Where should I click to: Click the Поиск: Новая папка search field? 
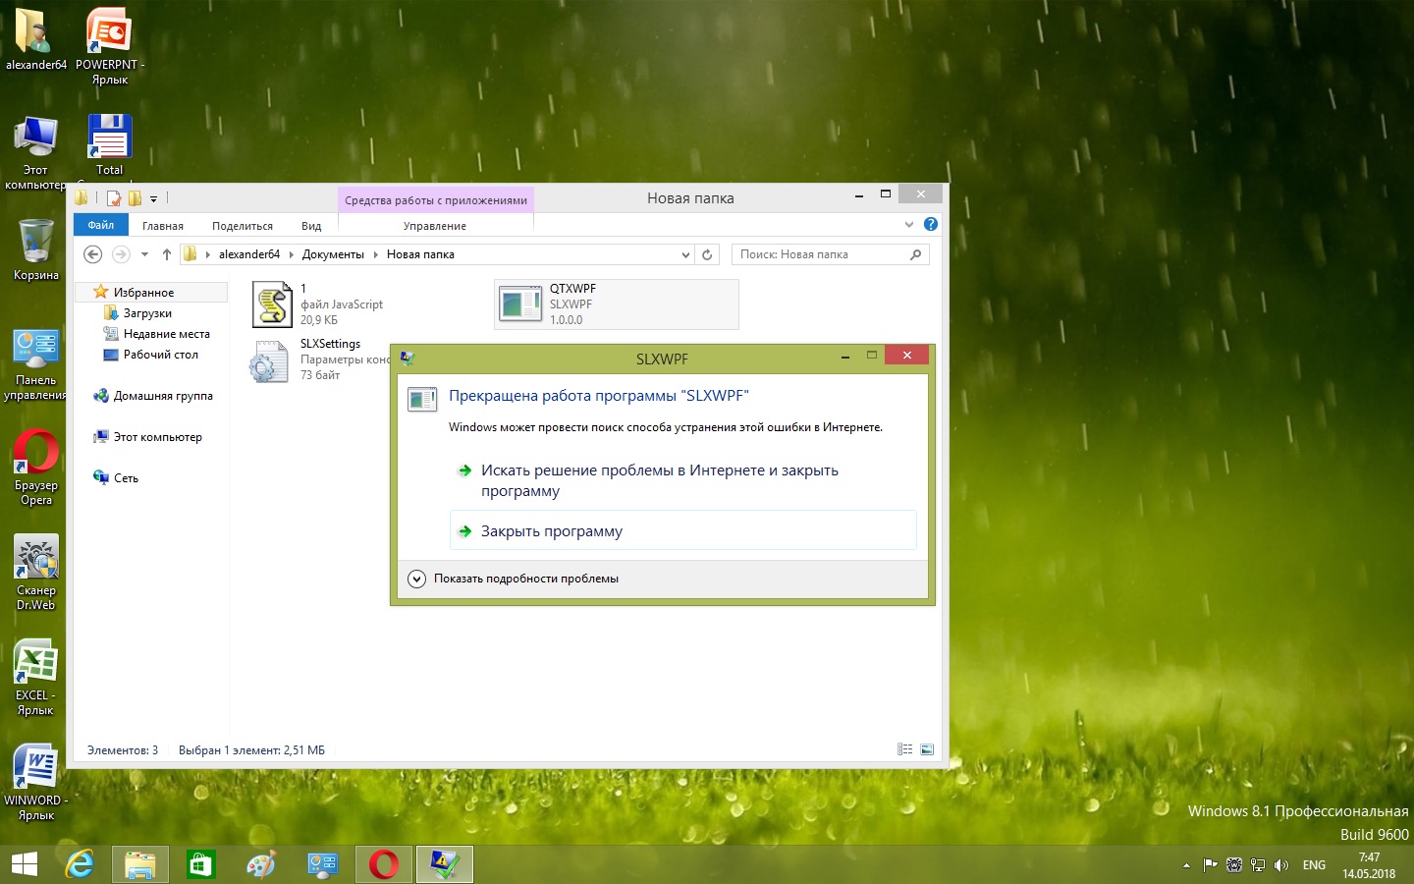coord(821,254)
